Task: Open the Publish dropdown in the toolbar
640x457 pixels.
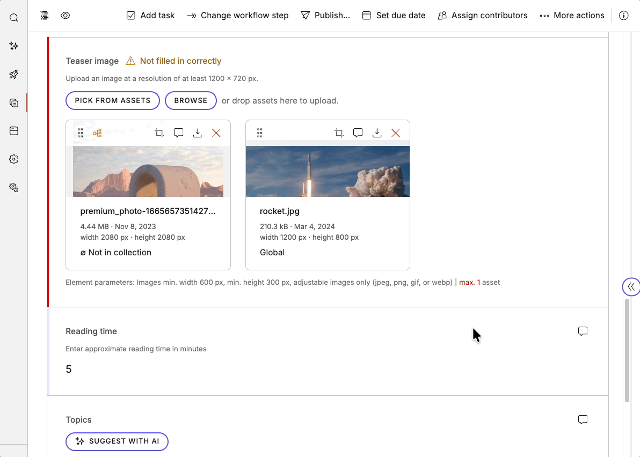Action: coord(325,15)
